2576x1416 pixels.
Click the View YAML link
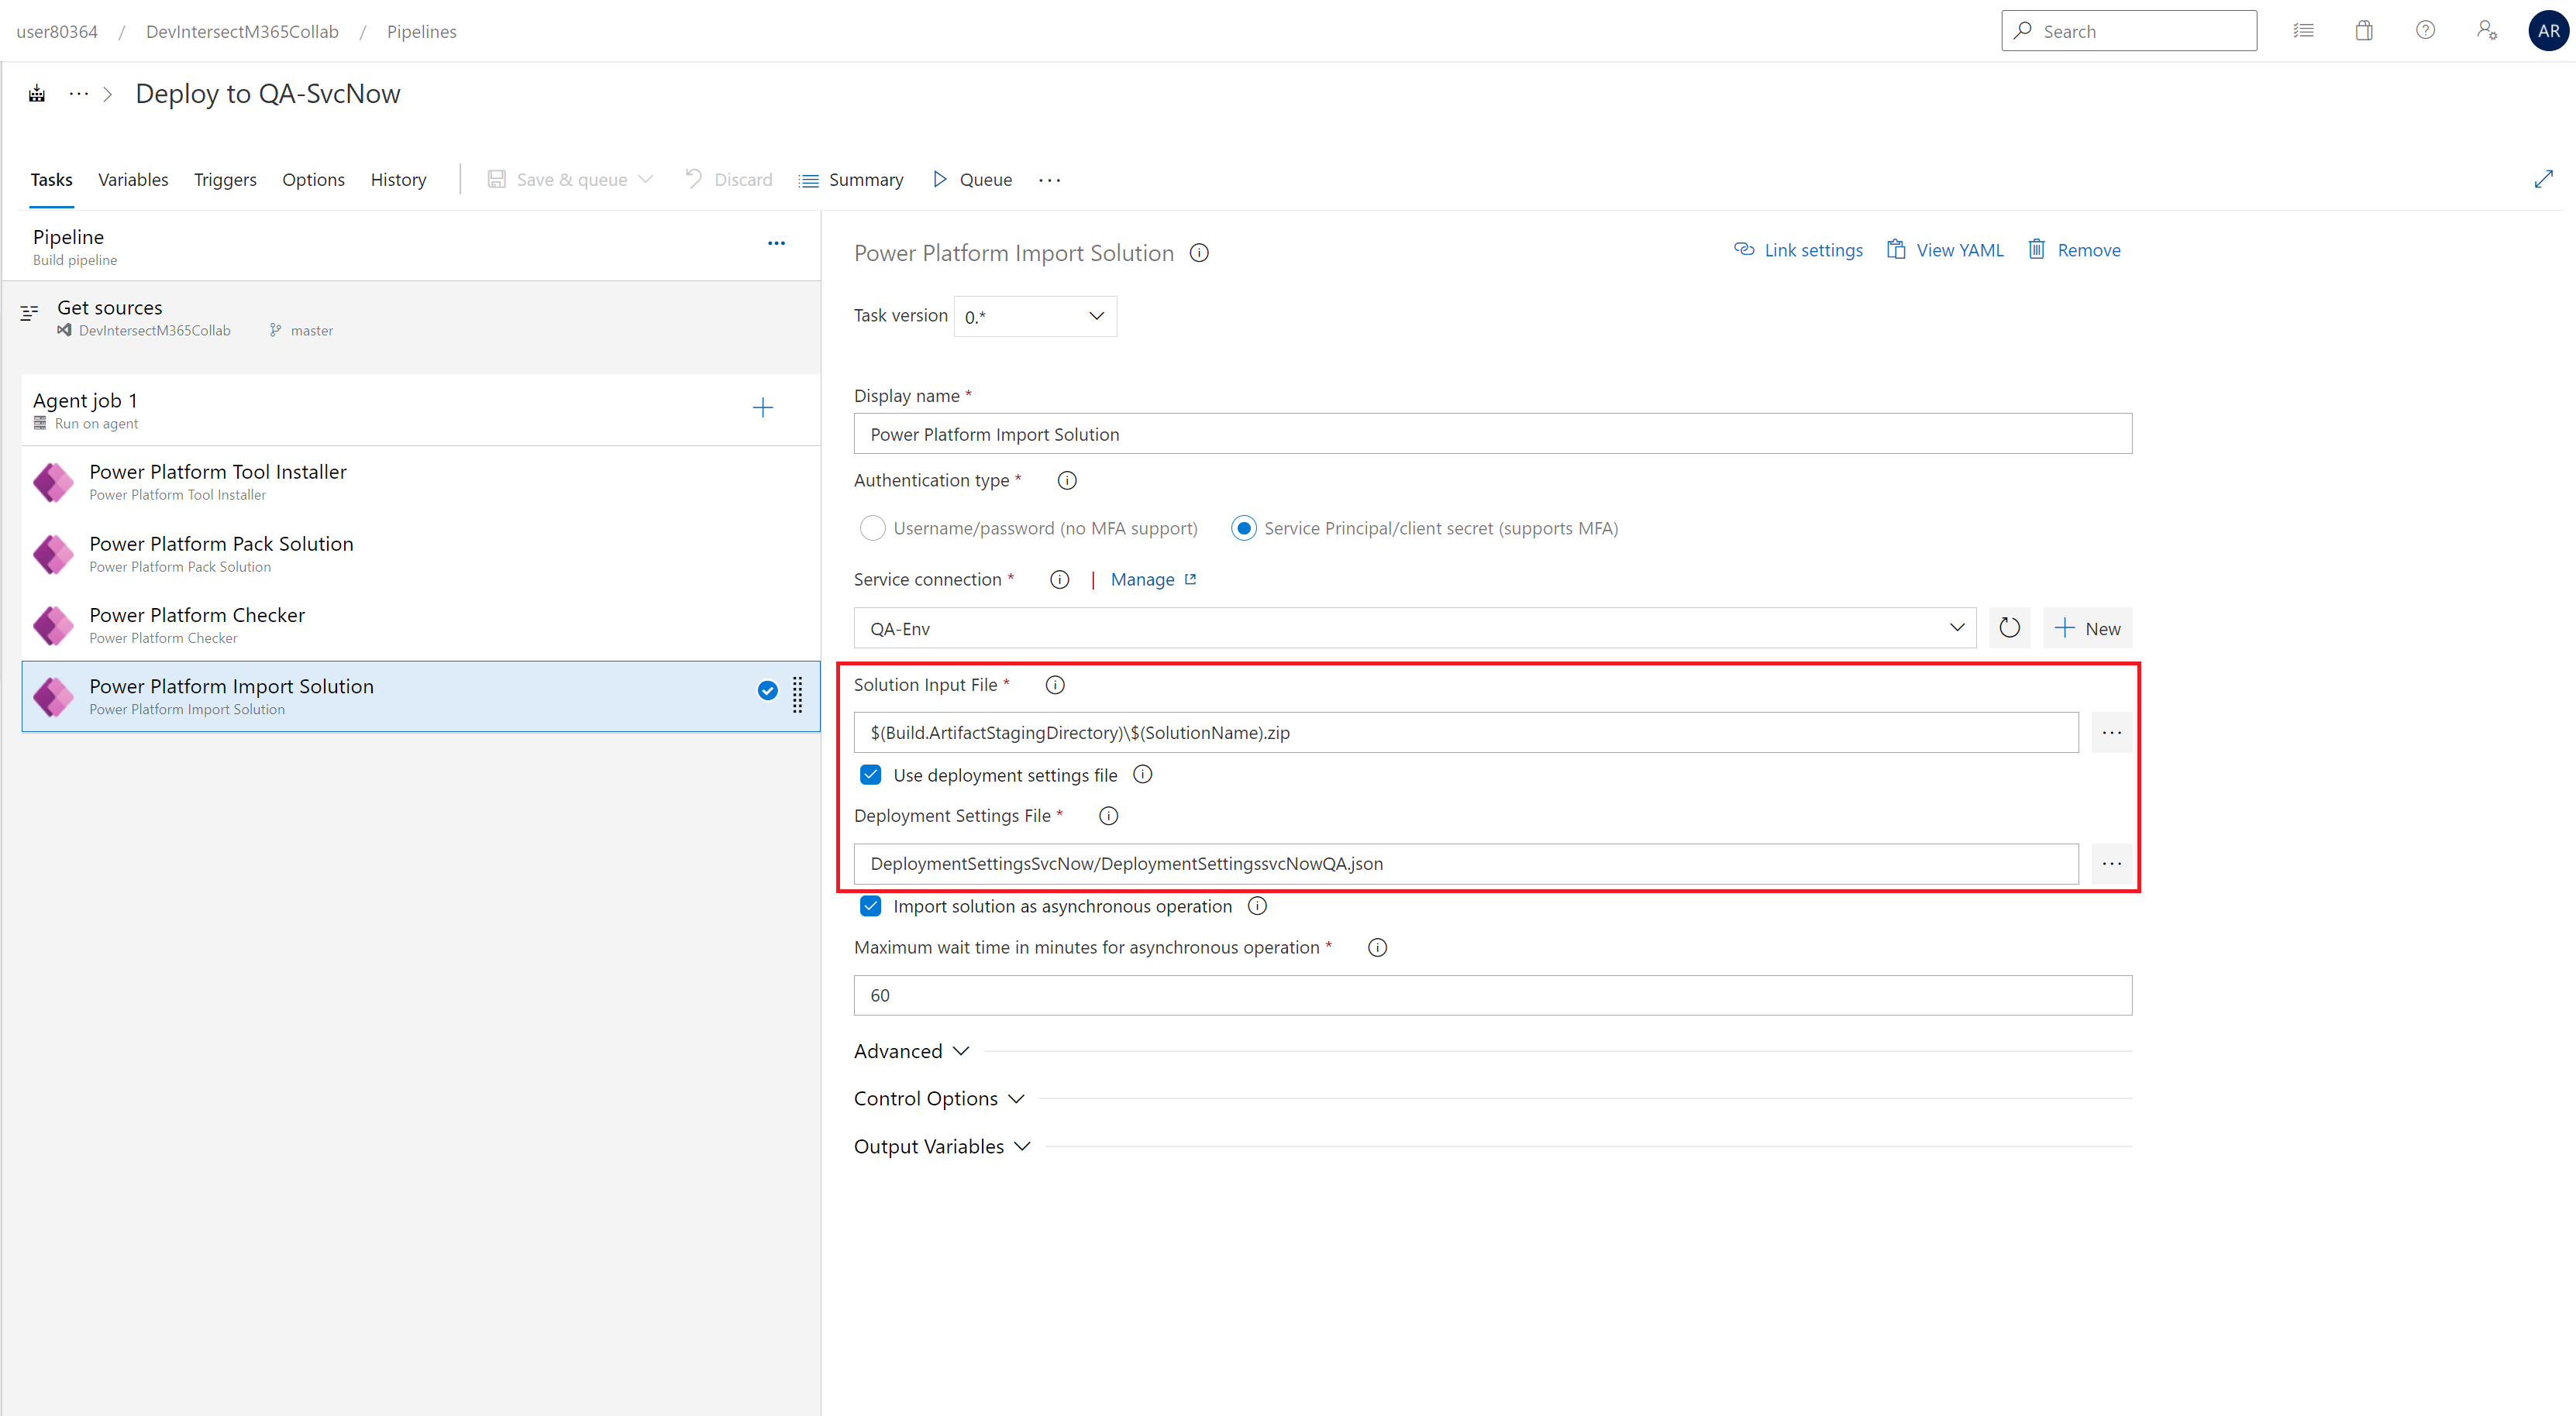point(1945,250)
